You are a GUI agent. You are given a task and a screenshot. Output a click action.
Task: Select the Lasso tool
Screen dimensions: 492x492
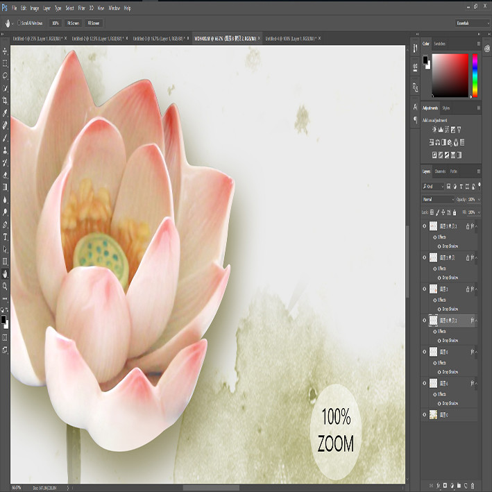pyautogui.click(x=5, y=76)
